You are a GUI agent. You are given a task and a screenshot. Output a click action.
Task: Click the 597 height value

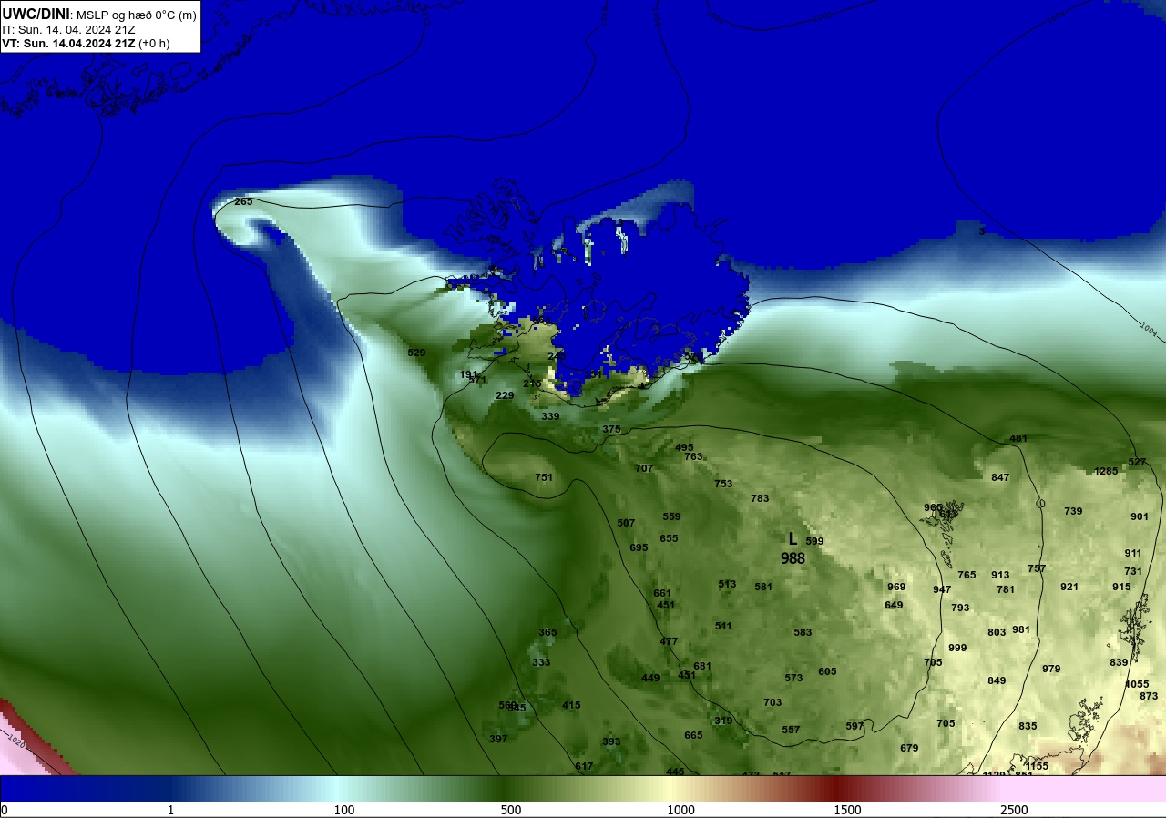point(854,726)
